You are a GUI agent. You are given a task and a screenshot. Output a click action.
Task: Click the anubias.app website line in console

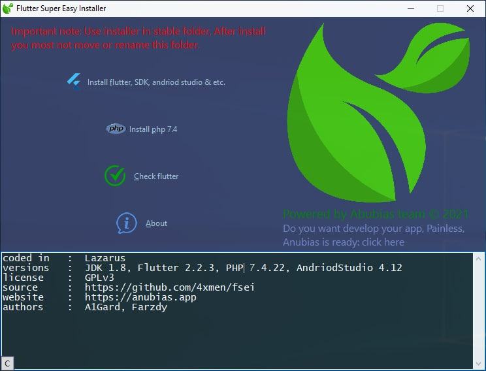click(x=140, y=297)
